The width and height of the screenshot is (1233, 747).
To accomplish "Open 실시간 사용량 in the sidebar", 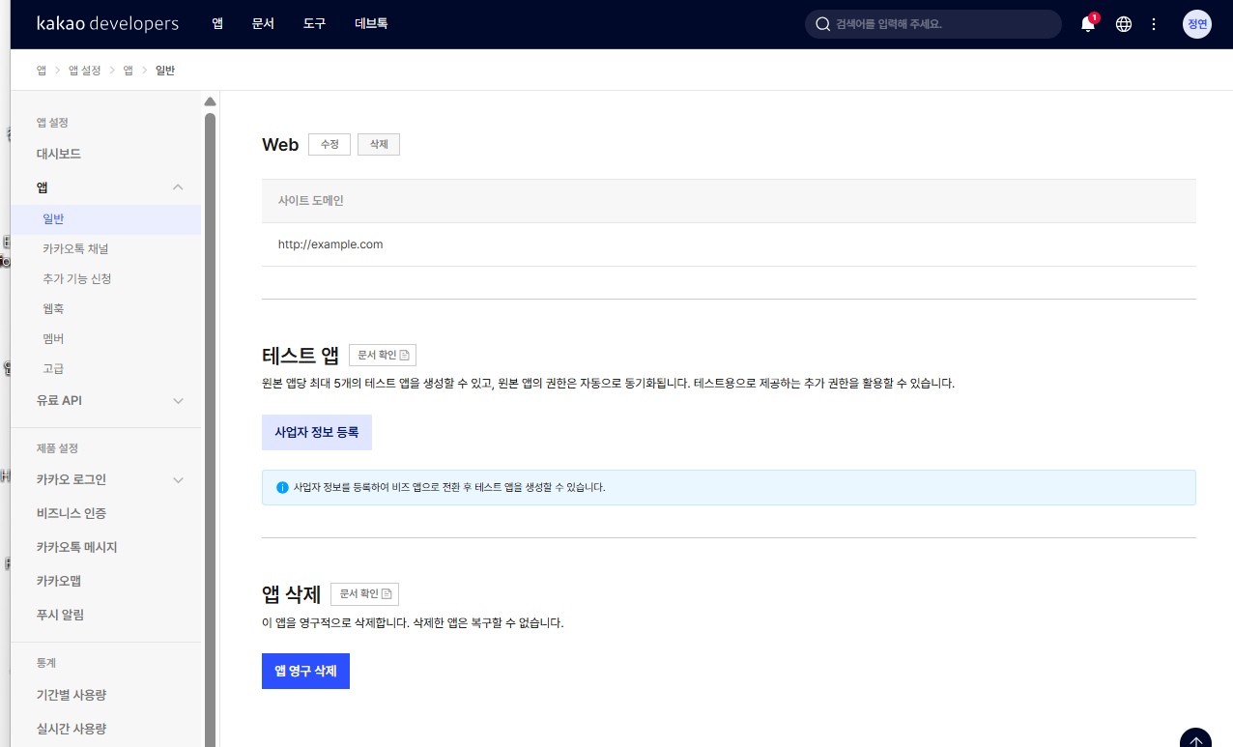I will [72, 729].
